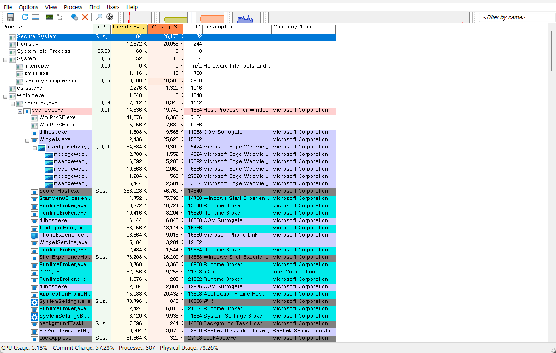The height and width of the screenshot is (353, 556).
Task: Click 'Commit Charge: 57.23%' in status bar
Action: [x=84, y=348]
